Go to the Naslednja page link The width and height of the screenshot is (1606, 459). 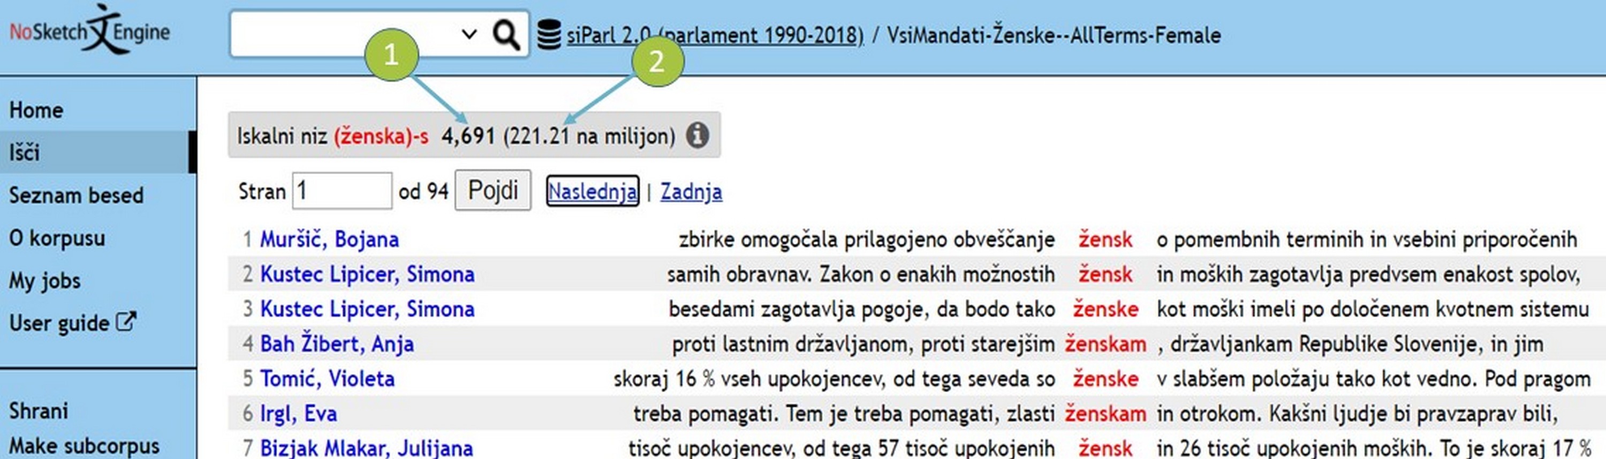coord(592,191)
